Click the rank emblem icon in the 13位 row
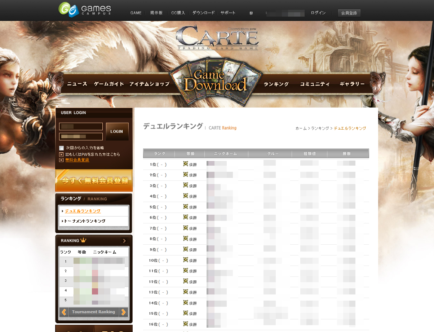The image size is (434, 332). tap(185, 292)
